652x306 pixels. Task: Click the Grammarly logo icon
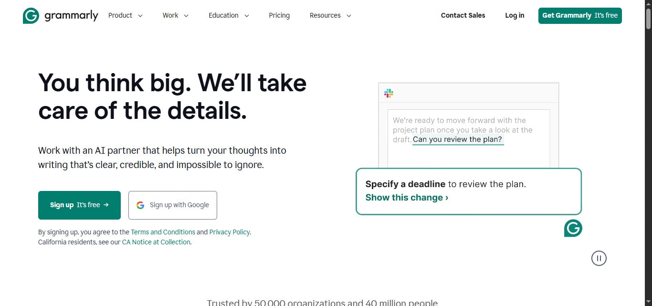pos(30,15)
